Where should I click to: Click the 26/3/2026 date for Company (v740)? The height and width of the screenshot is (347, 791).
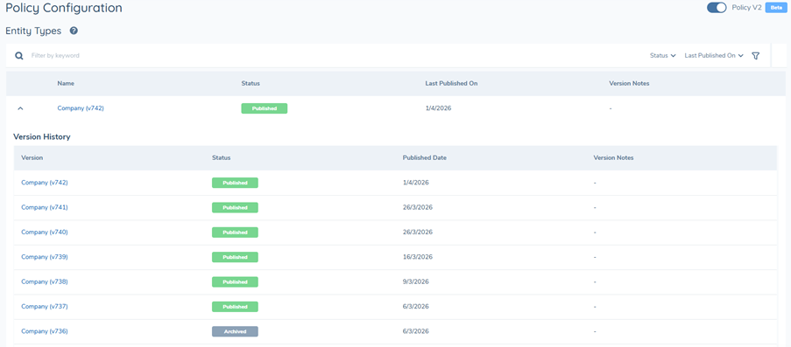[417, 232]
